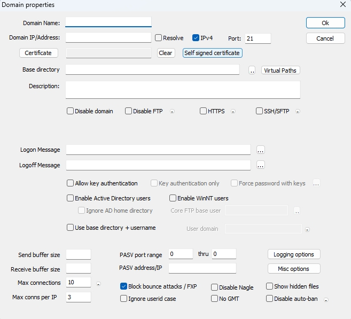The width and height of the screenshot is (351, 319).
Task: Uncheck the IPv4 checkbox
Action: (x=196, y=38)
